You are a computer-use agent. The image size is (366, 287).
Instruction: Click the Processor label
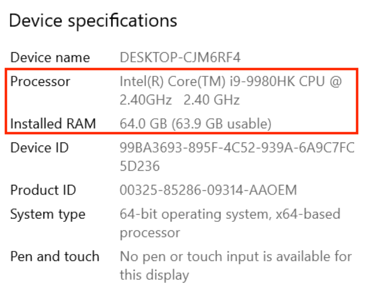40,81
